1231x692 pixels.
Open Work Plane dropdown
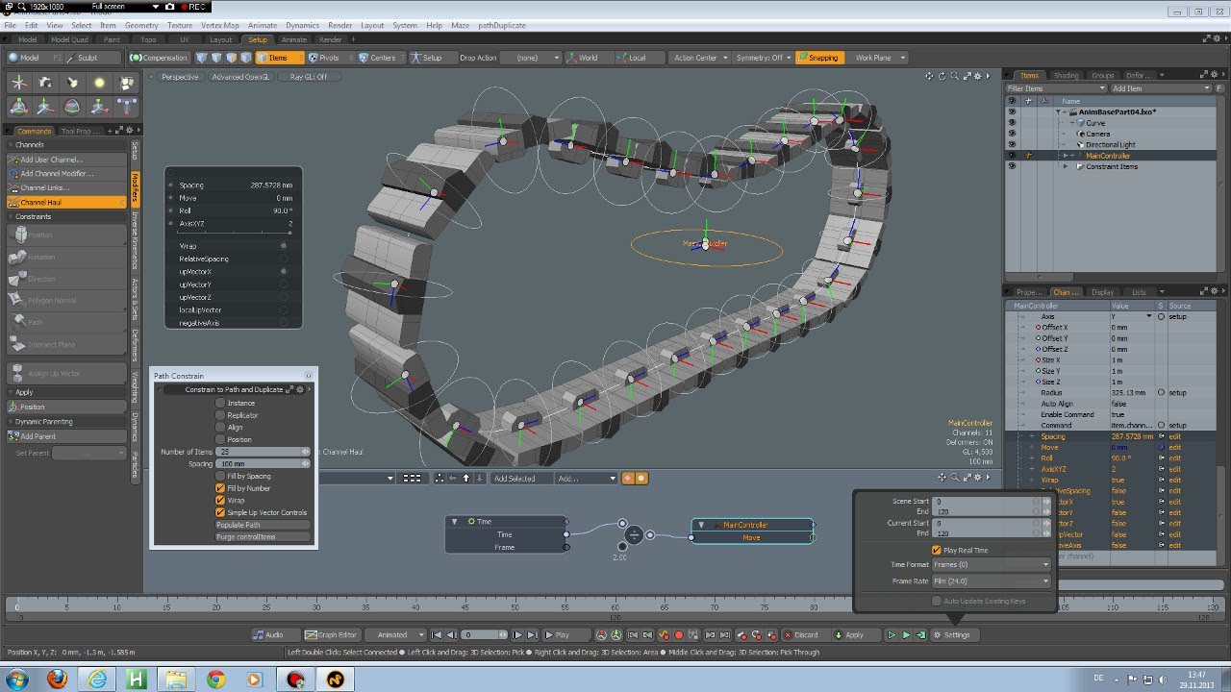tap(879, 58)
